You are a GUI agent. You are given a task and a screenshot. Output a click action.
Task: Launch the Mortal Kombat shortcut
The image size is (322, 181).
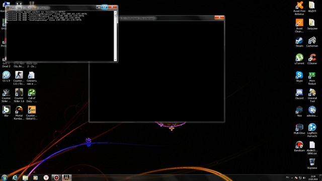click(x=19, y=113)
